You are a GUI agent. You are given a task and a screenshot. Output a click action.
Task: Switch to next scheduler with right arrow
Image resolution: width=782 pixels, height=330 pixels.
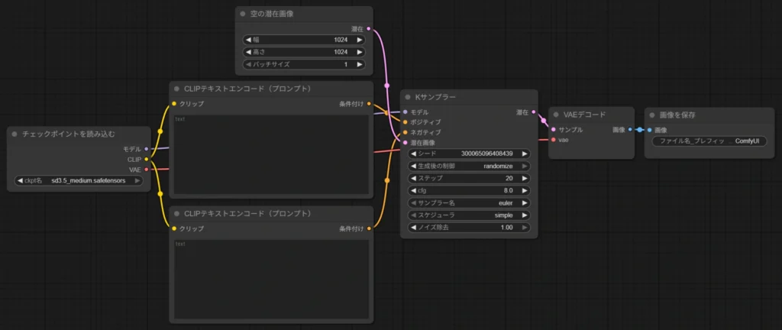pos(525,215)
